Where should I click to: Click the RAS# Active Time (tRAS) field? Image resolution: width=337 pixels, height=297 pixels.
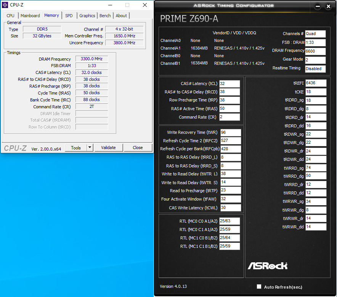(x=229, y=109)
